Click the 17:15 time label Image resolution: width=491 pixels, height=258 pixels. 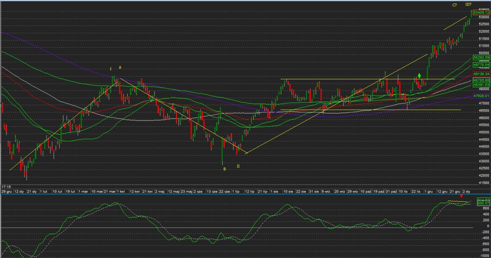[x=6, y=187]
